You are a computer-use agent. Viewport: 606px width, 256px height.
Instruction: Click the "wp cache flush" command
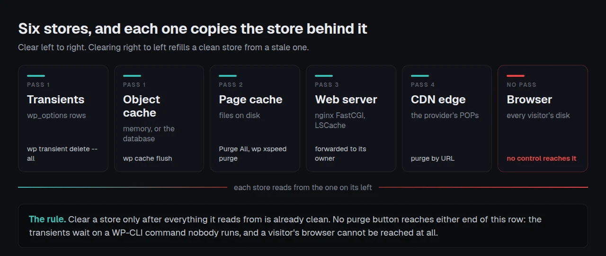point(148,158)
